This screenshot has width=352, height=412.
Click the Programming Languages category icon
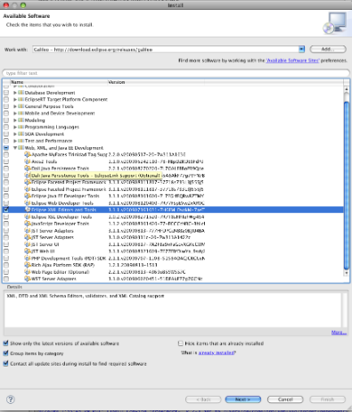pyautogui.click(x=20, y=127)
